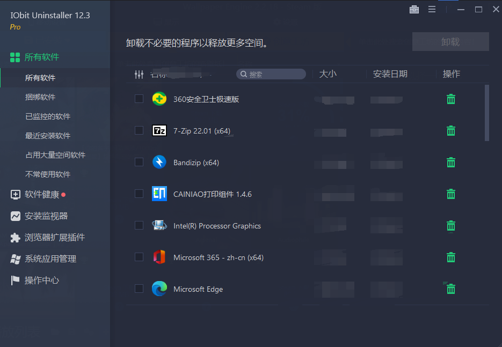502x347 pixels.
Task: Select the Intel(R) Processor Graphics name text
Action: (x=217, y=226)
